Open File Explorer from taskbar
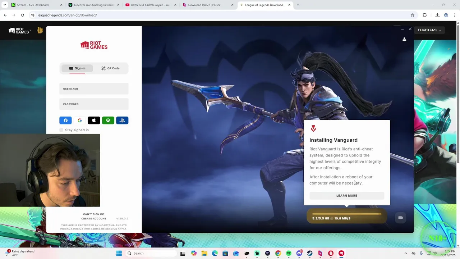The image size is (460, 259). pos(204,253)
